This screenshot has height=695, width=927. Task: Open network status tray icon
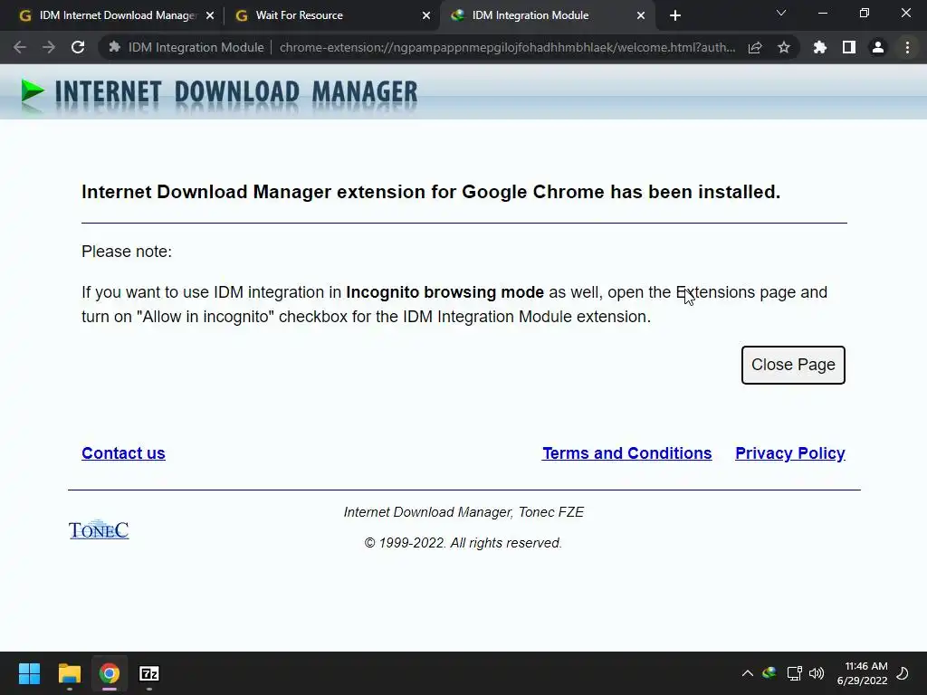pyautogui.click(x=794, y=673)
